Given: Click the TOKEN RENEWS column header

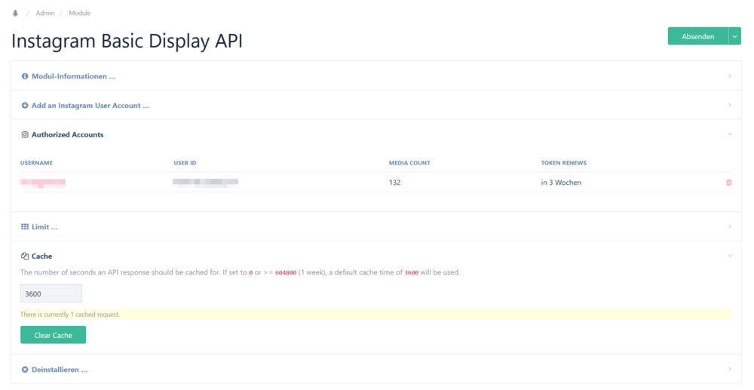Looking at the screenshot, I should (563, 163).
